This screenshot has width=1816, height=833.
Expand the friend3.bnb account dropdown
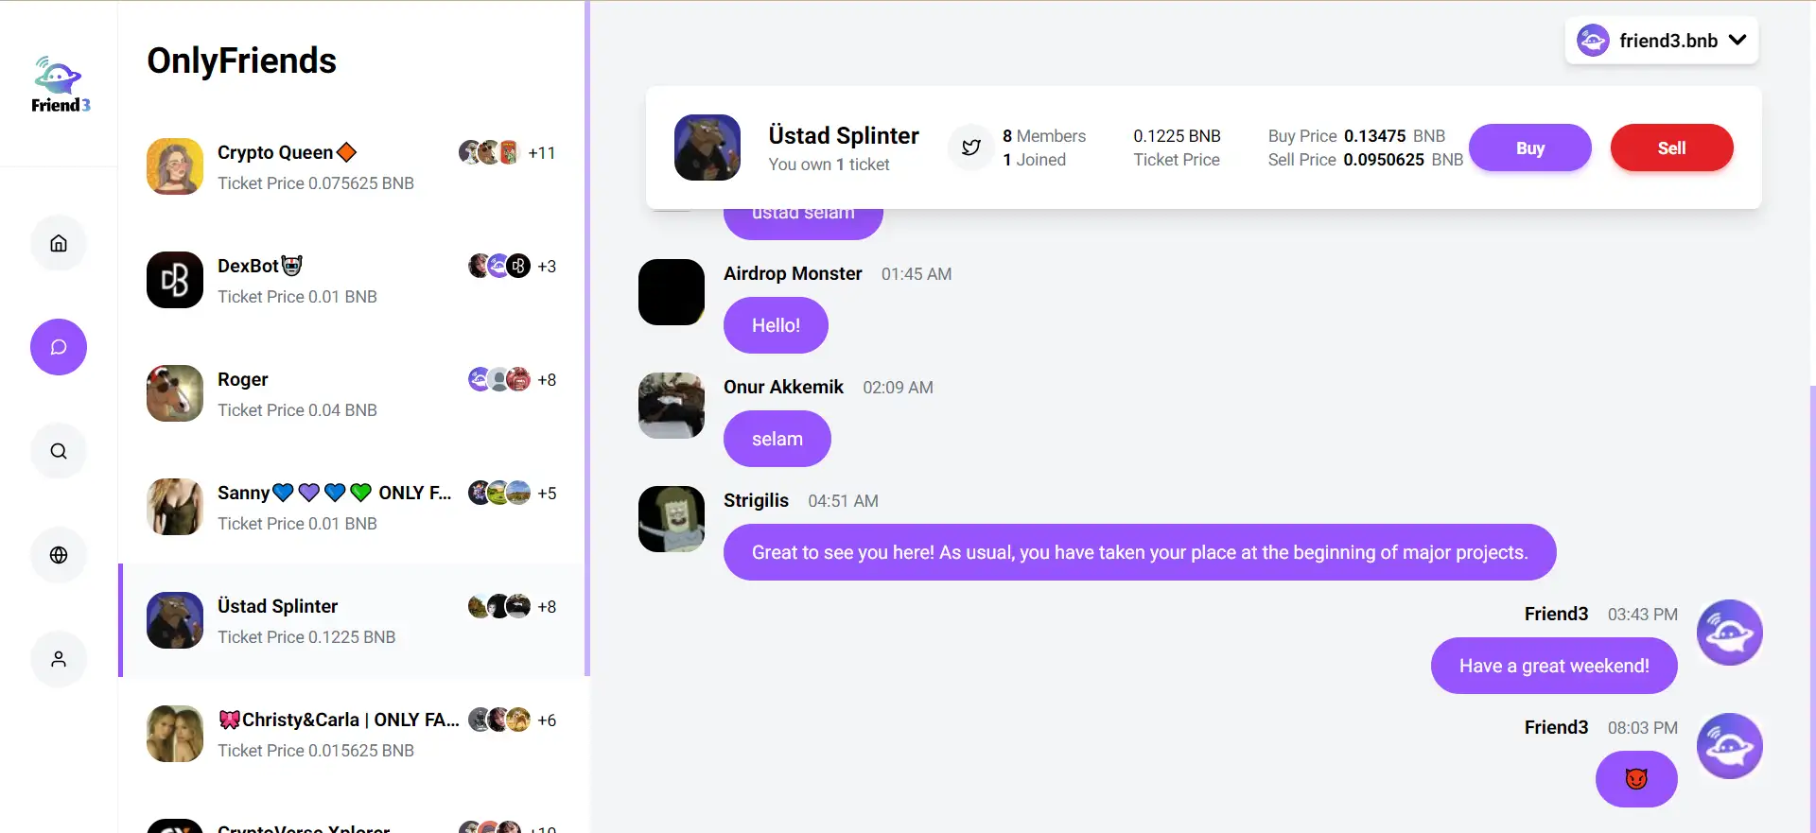(x=1661, y=41)
